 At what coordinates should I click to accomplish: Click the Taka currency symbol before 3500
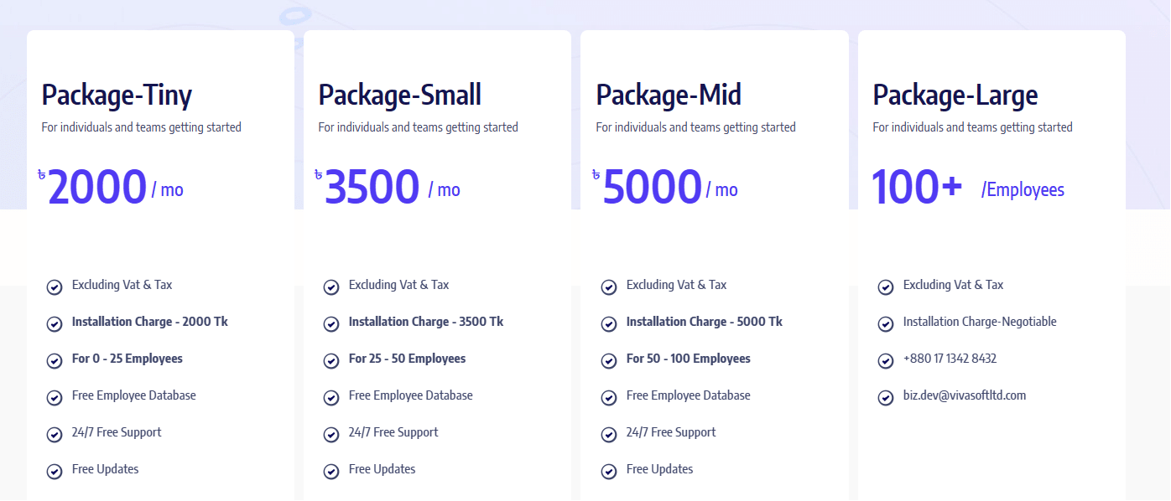coord(318,175)
